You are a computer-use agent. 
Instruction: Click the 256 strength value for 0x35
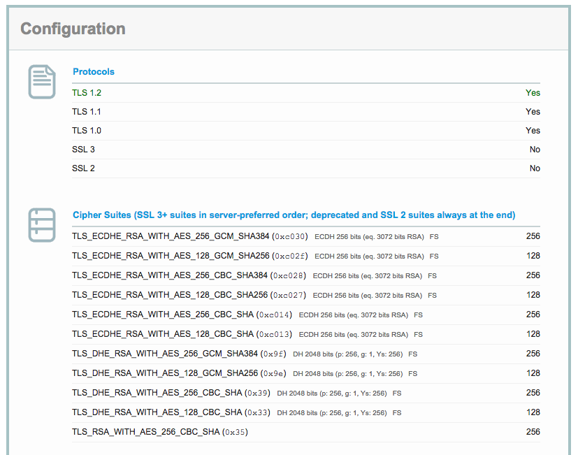[x=533, y=432]
